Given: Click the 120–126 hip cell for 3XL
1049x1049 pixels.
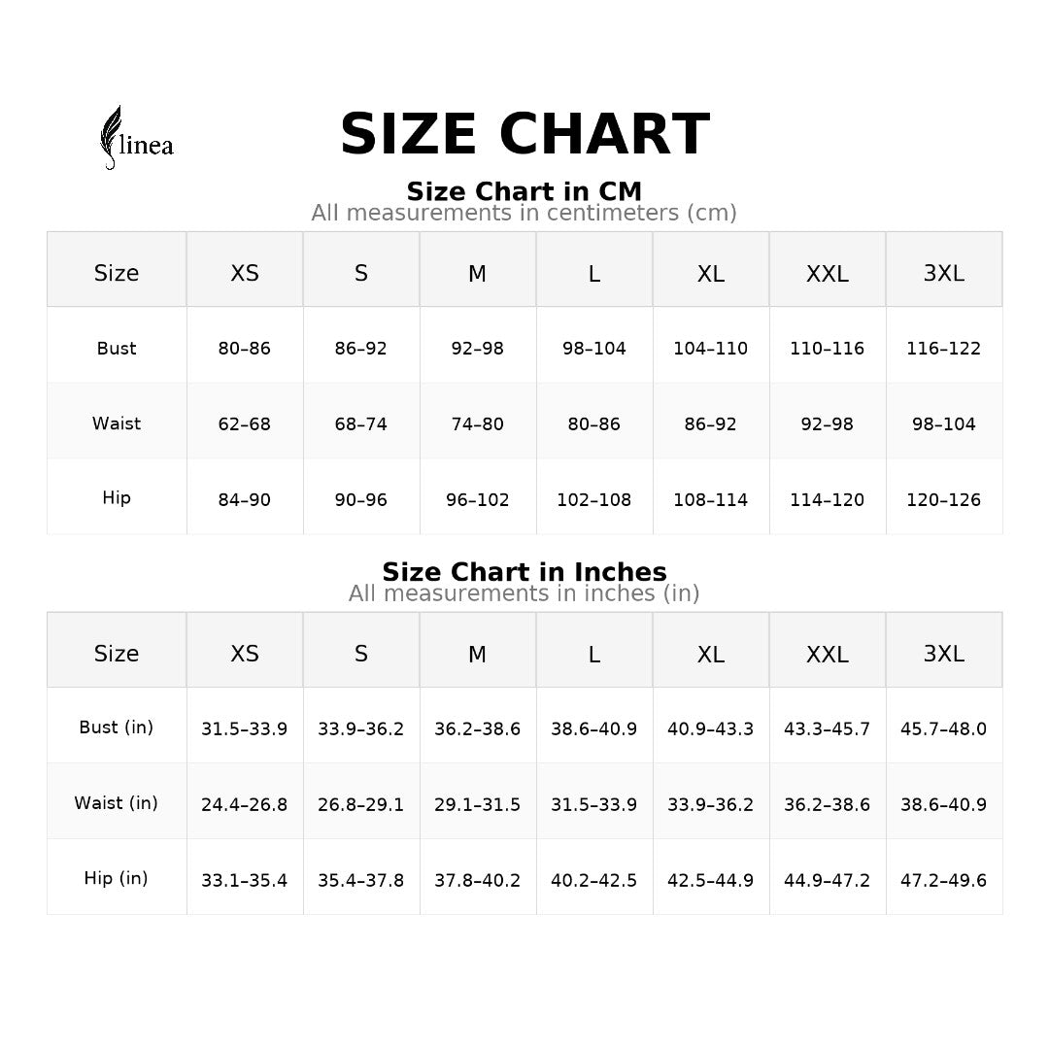Looking at the screenshot, I should point(943,500).
